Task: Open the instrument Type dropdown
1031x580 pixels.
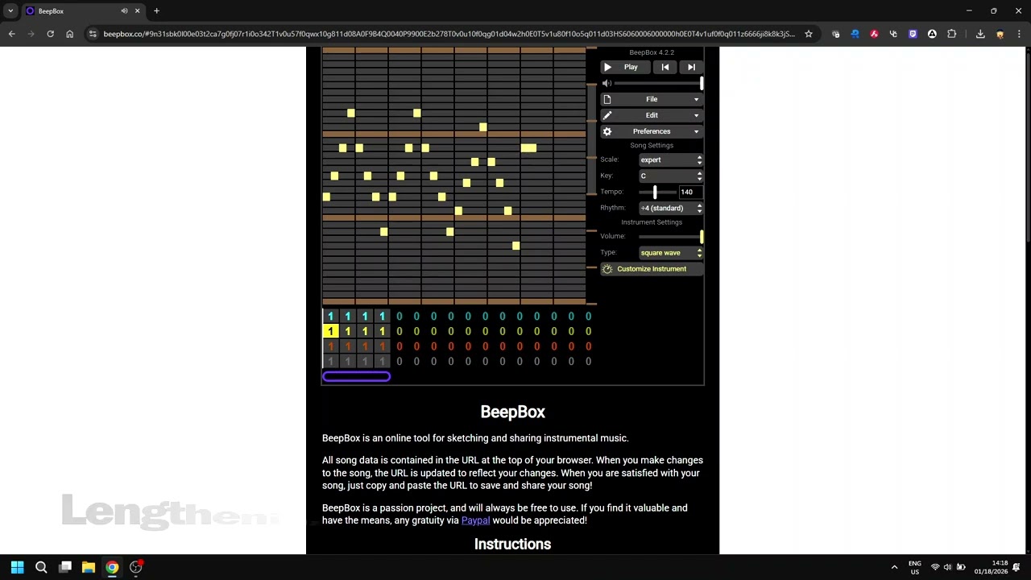Action: click(x=671, y=253)
